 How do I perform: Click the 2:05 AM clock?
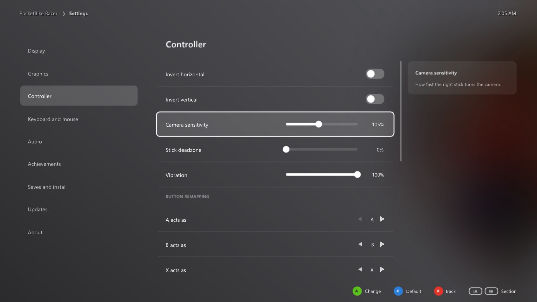(x=507, y=13)
